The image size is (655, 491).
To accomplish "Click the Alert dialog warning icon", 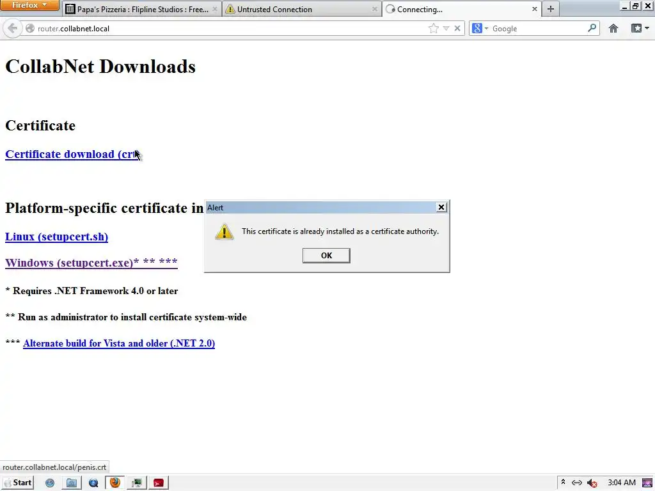I will tap(225, 231).
